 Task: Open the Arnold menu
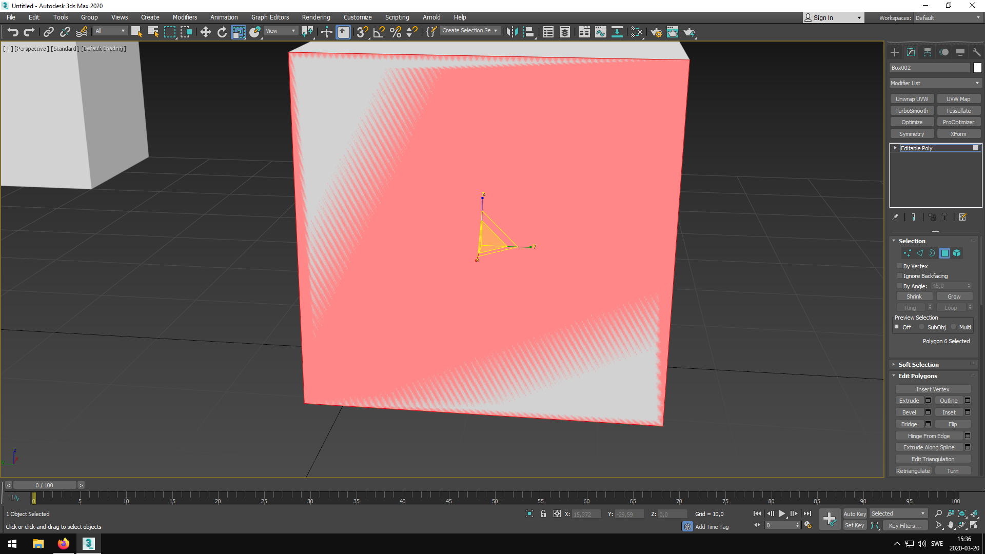[x=431, y=17]
